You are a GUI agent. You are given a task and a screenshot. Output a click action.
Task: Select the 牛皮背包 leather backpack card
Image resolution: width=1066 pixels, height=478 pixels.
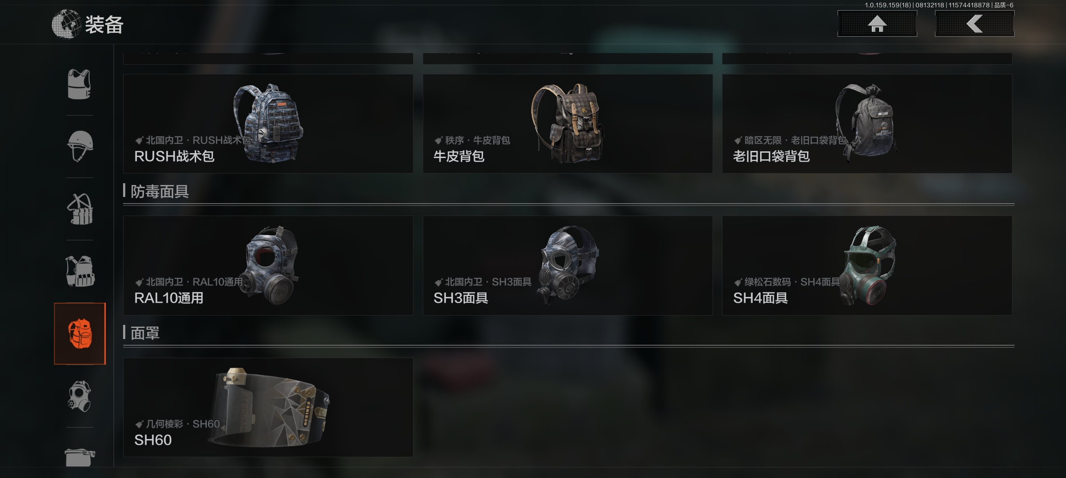pyautogui.click(x=568, y=123)
